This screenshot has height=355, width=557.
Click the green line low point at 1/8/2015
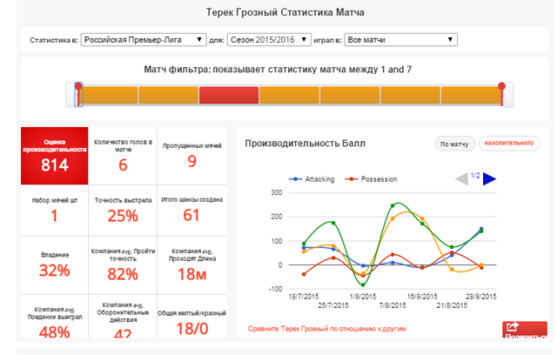[363, 285]
